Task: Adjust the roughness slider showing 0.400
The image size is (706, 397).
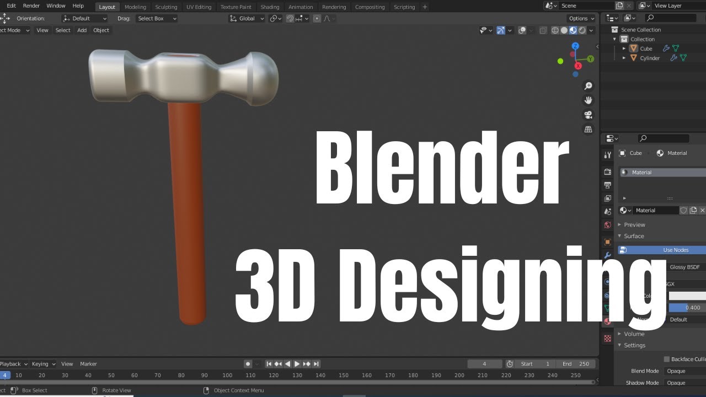Action: point(687,308)
